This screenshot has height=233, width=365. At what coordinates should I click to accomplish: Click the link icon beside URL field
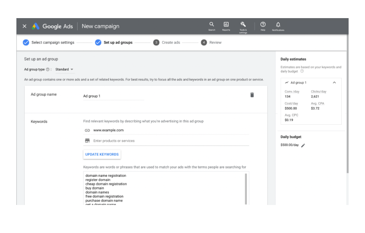point(87,130)
